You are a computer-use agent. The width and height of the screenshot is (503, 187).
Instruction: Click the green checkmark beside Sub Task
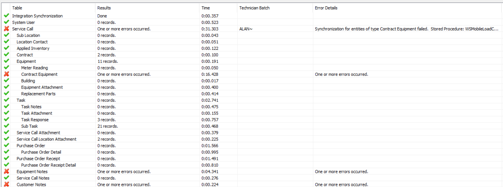(6, 126)
